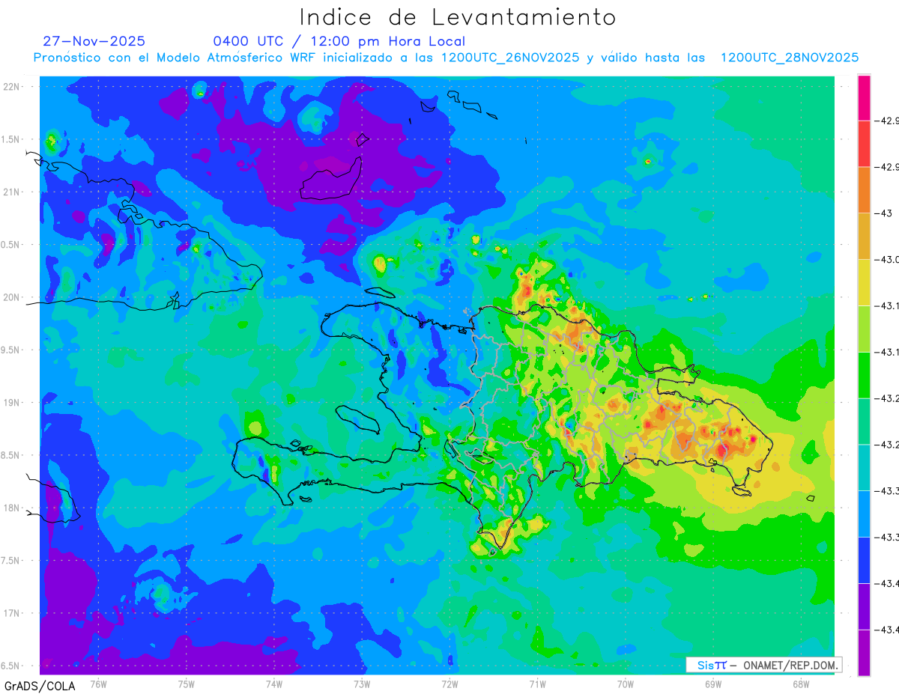Click the yellow-green legend swatch
Image resolution: width=899 pixels, height=694 pixels.
pos(864,329)
